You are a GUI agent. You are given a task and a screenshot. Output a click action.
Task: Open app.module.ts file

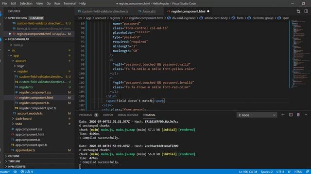tap(25, 150)
